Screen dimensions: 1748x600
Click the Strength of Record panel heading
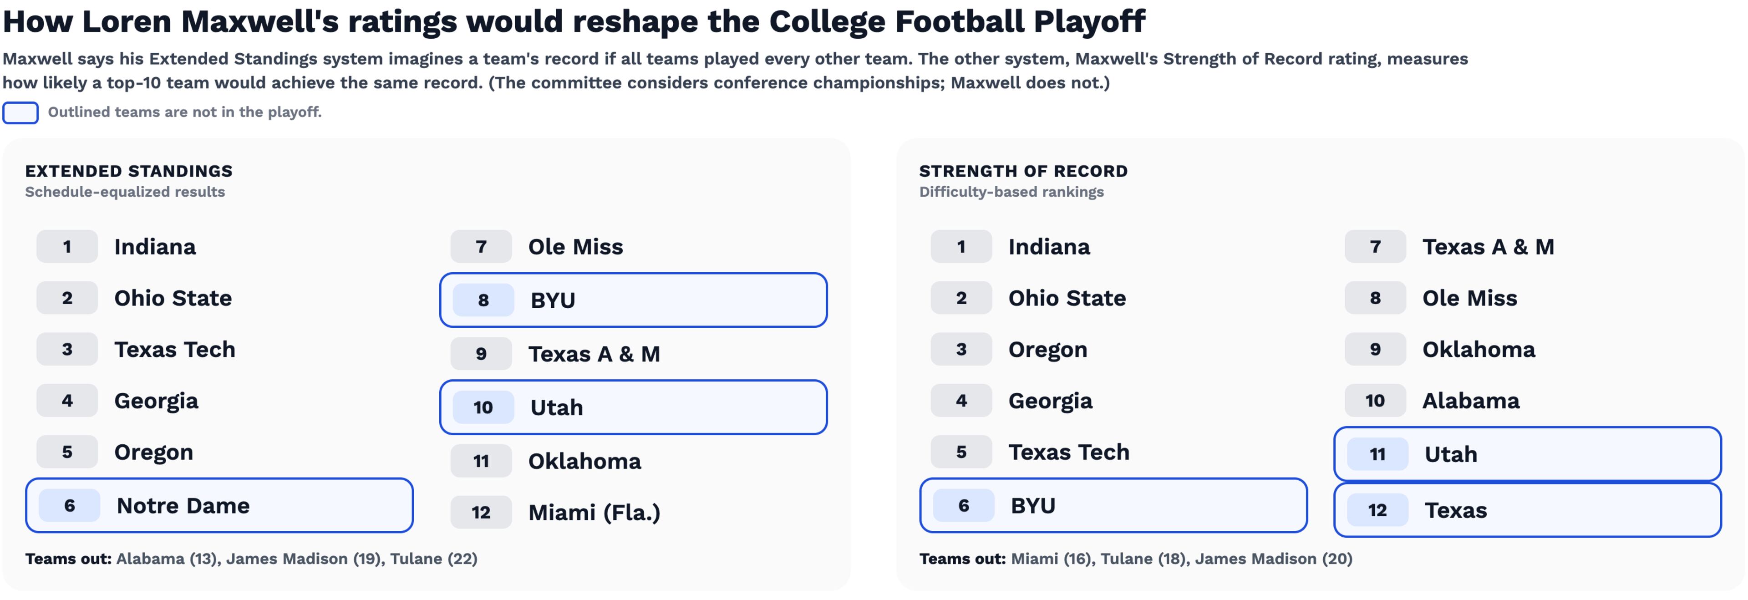(1023, 171)
